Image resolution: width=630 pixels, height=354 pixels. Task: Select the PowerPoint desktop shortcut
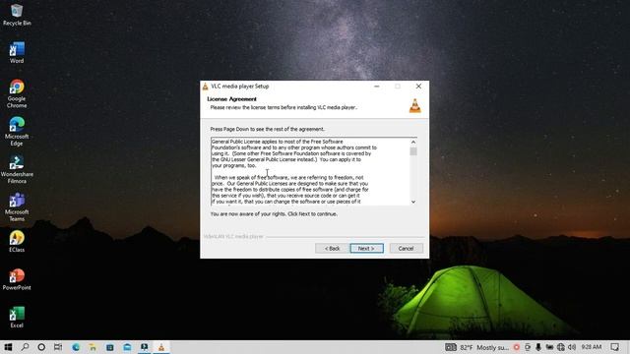pyautogui.click(x=17, y=279)
